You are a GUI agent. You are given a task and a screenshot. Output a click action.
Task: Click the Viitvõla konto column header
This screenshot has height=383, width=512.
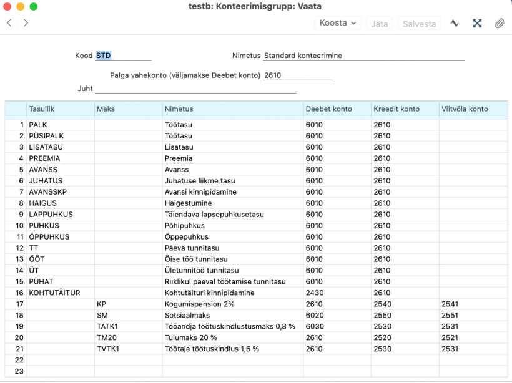(473, 109)
